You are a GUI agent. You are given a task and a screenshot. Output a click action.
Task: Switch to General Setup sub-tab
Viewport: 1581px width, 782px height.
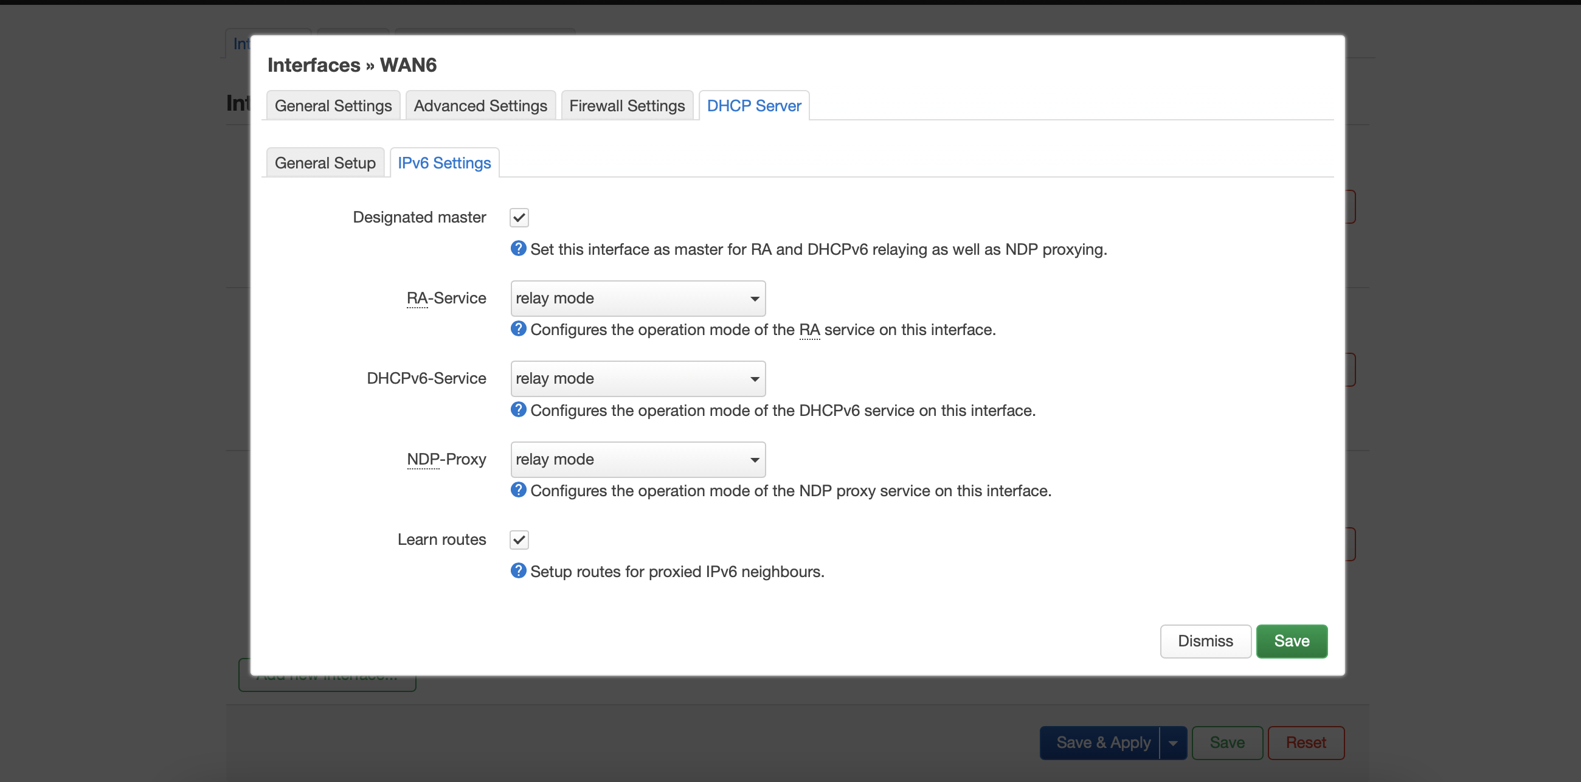(325, 162)
